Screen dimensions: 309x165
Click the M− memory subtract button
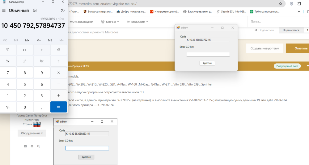pyautogui.click(x=39, y=40)
